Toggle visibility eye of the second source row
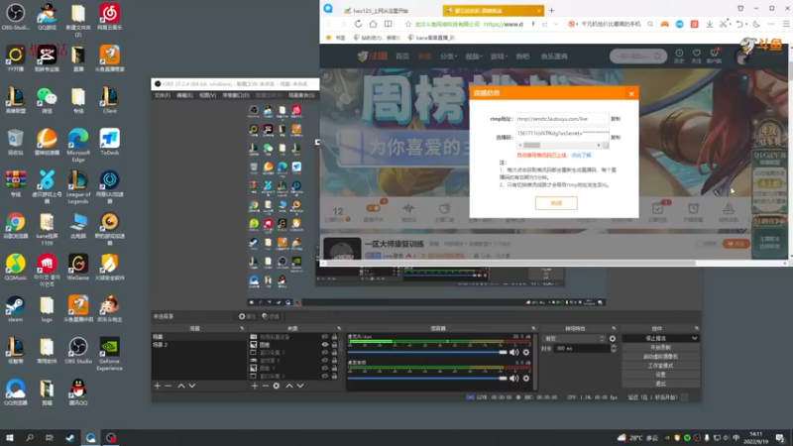793x446 pixels. coord(325,344)
